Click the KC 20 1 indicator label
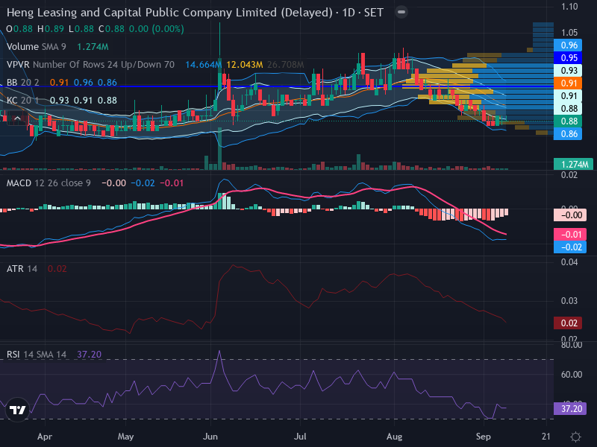The image size is (597, 447). 22,101
